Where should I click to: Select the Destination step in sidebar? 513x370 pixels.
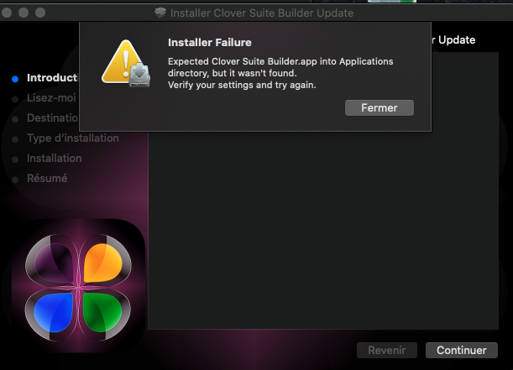pos(53,118)
